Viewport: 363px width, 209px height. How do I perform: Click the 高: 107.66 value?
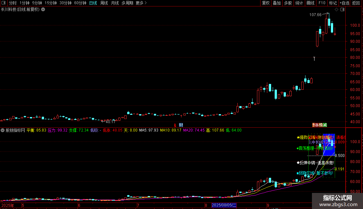tap(215, 130)
